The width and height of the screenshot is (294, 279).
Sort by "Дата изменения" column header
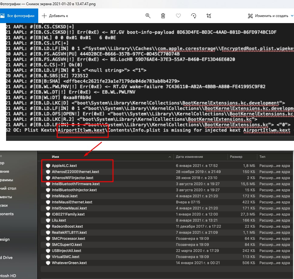[189, 157]
